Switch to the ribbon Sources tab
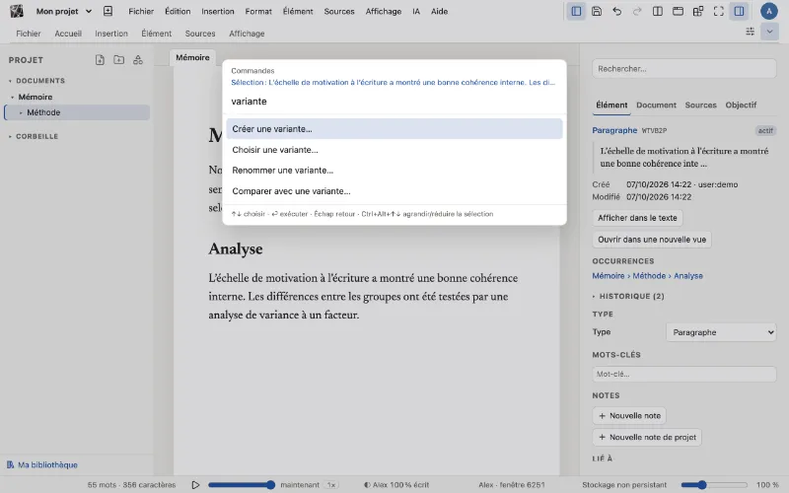Screen dimensions: 789x493 (x=200, y=34)
